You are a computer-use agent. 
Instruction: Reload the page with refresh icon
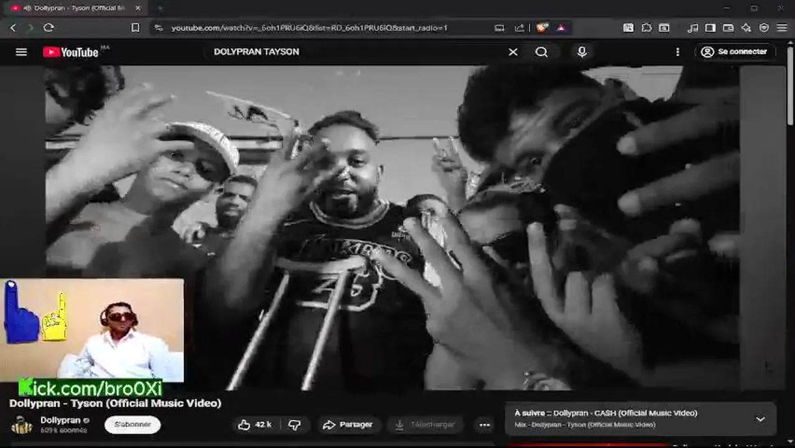point(49,27)
